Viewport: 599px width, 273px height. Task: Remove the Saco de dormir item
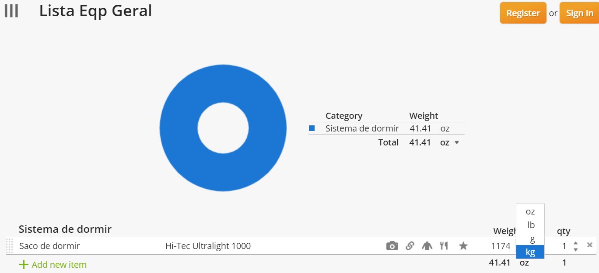coord(590,245)
